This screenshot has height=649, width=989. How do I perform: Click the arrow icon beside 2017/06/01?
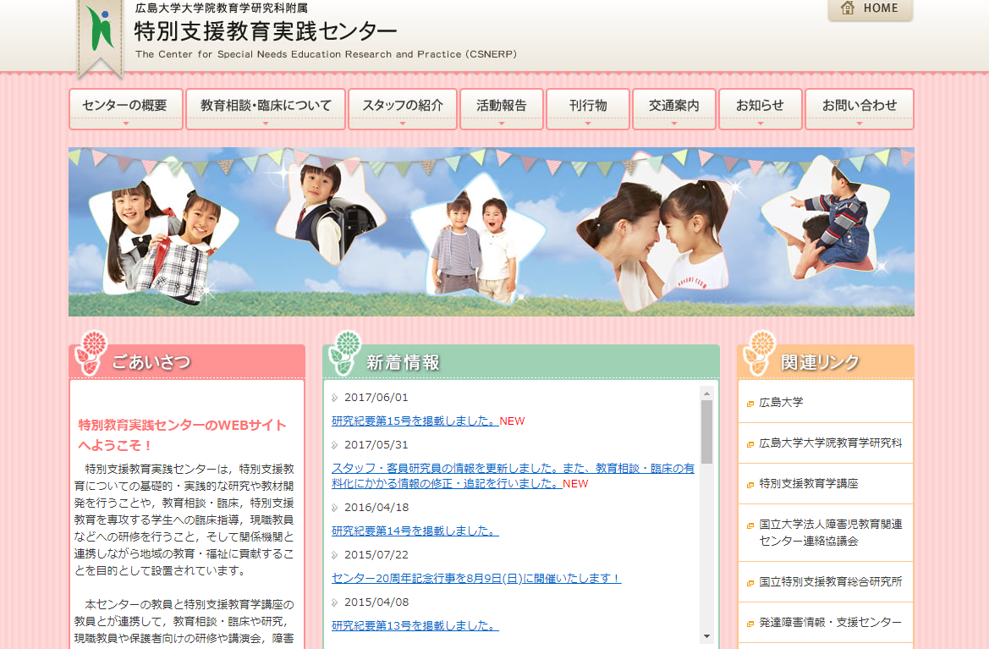click(335, 398)
